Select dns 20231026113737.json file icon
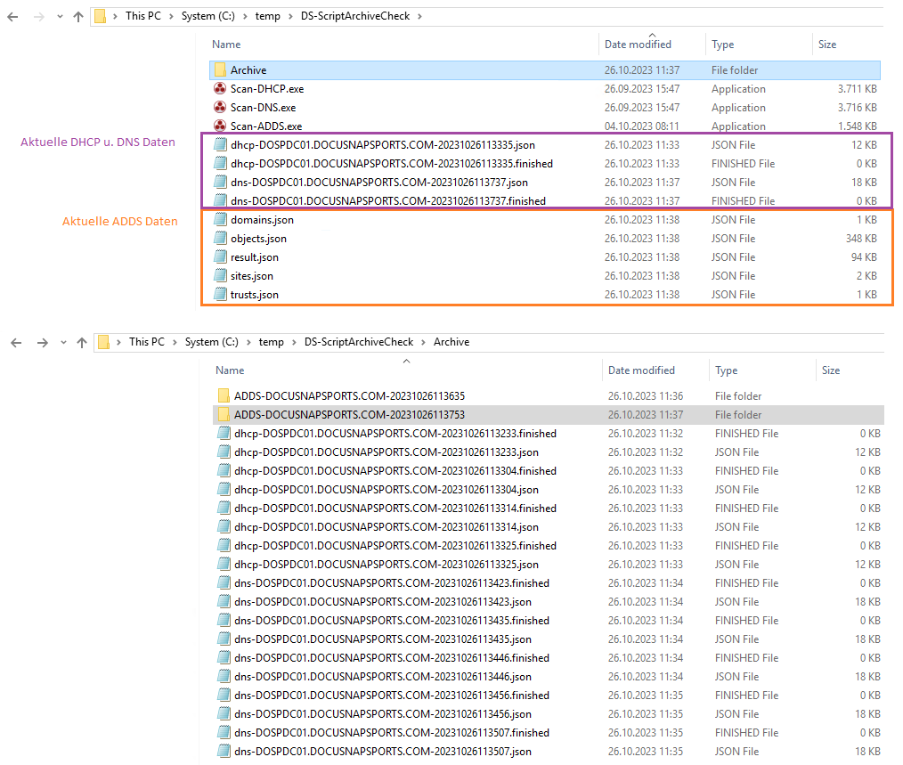 [220, 182]
